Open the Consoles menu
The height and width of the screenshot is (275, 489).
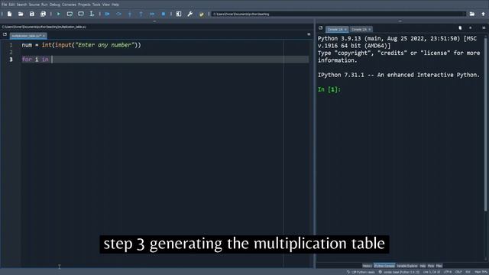(x=69, y=5)
